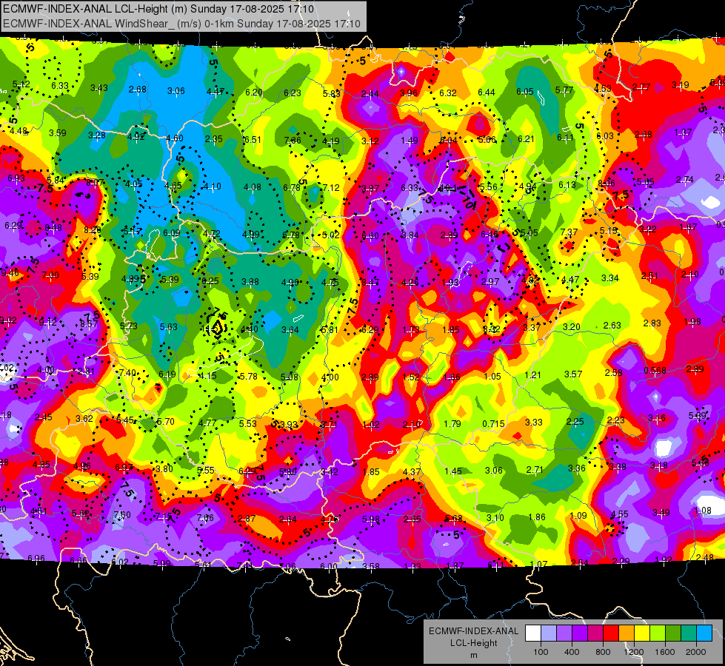Click the wind shear value '0.715'

[x=493, y=424]
